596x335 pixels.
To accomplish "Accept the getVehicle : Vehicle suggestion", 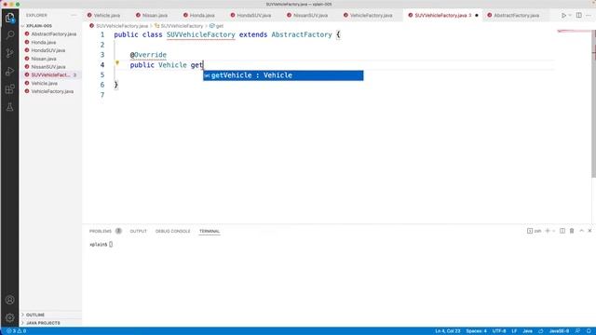I will pos(283,75).
